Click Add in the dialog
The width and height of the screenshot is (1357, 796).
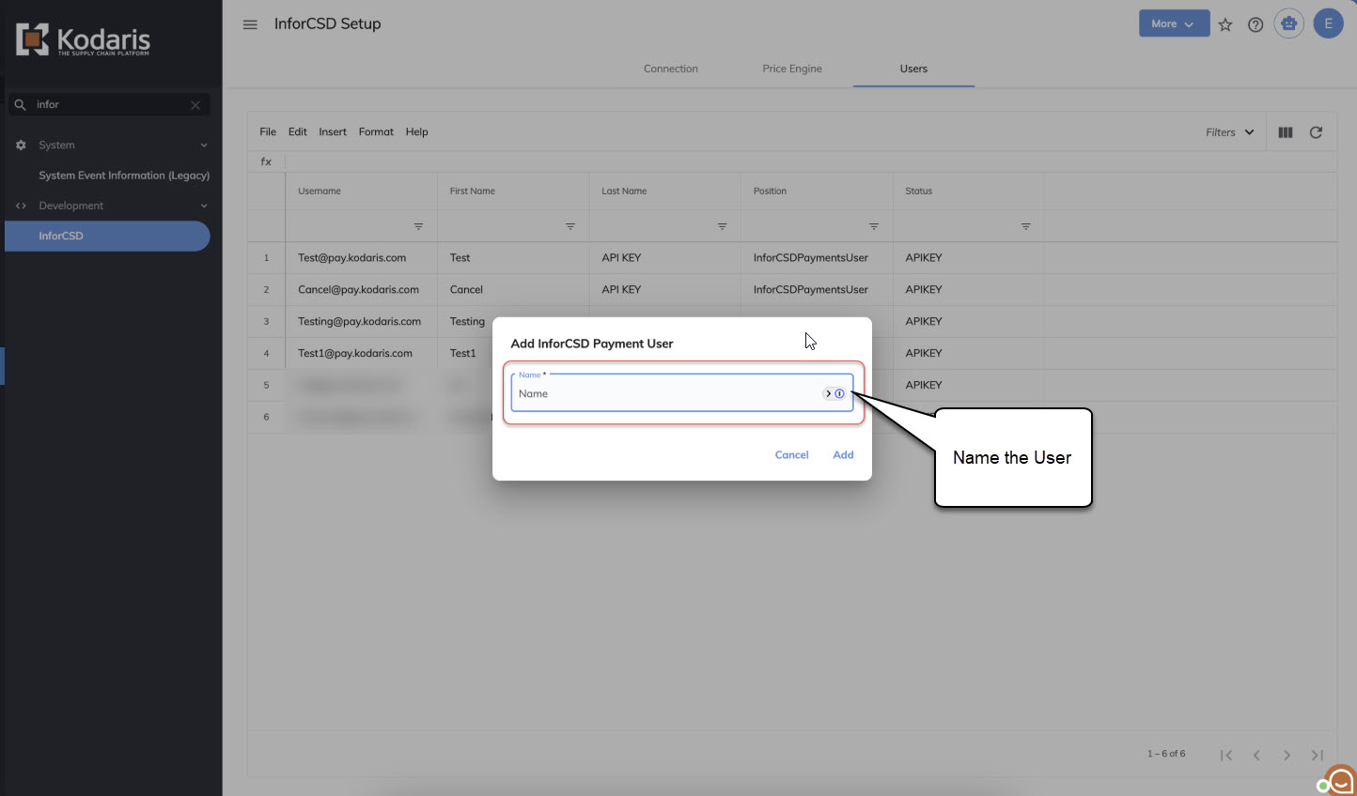tap(843, 454)
